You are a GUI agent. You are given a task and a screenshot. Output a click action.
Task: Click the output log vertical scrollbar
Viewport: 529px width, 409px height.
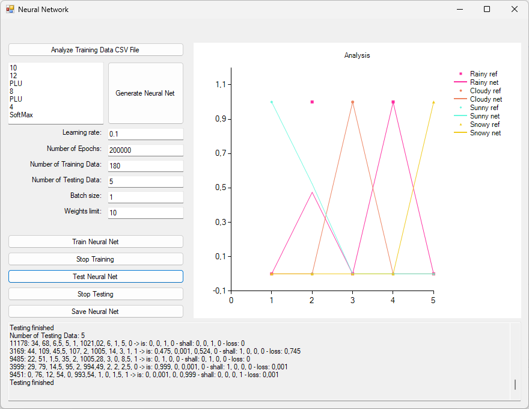[x=515, y=361]
